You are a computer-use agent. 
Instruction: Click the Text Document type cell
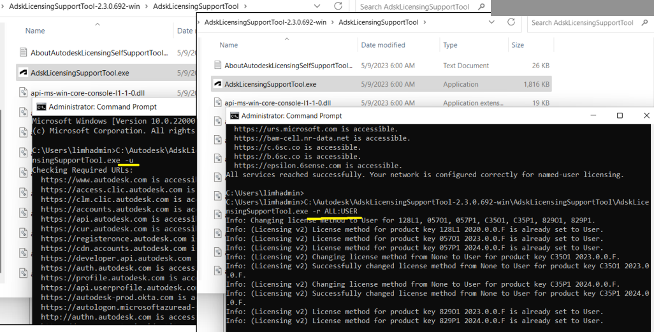pos(466,66)
